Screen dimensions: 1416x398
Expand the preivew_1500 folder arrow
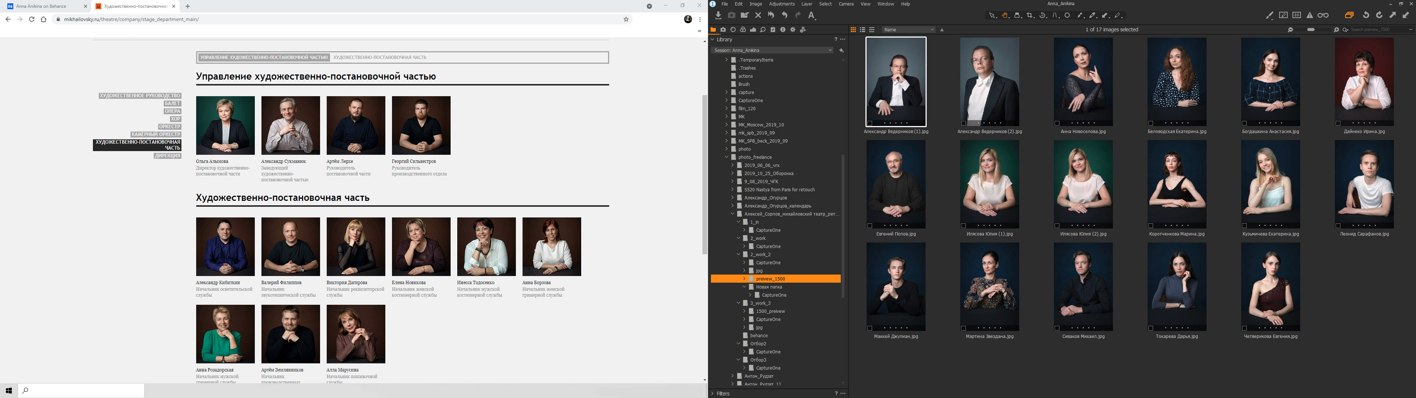tap(745, 279)
